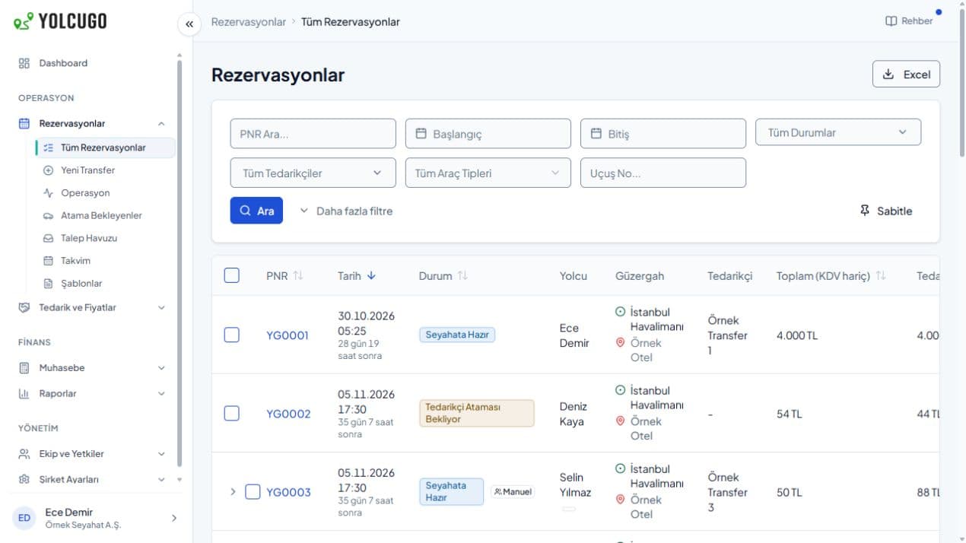Go to Rezervasyonlar breadcrumb link
The width and height of the screenshot is (966, 543).
click(x=249, y=22)
